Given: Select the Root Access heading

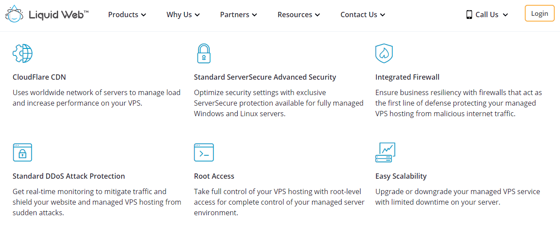Looking at the screenshot, I should [214, 176].
